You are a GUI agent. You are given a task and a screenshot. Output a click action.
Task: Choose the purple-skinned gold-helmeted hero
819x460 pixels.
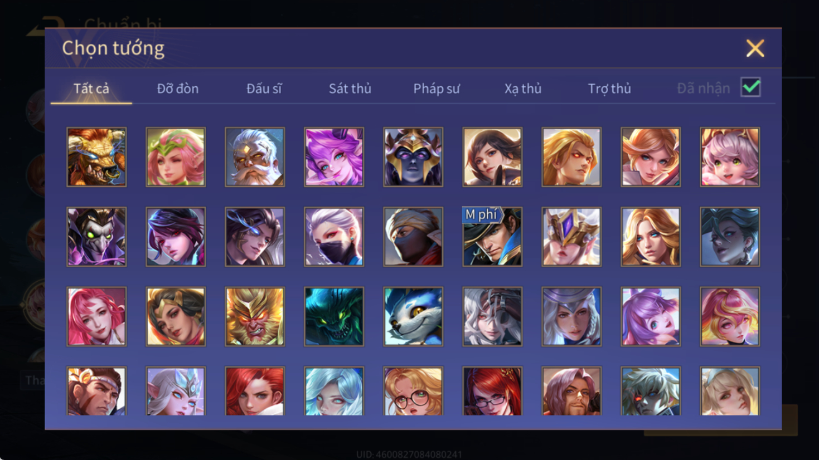tap(413, 157)
